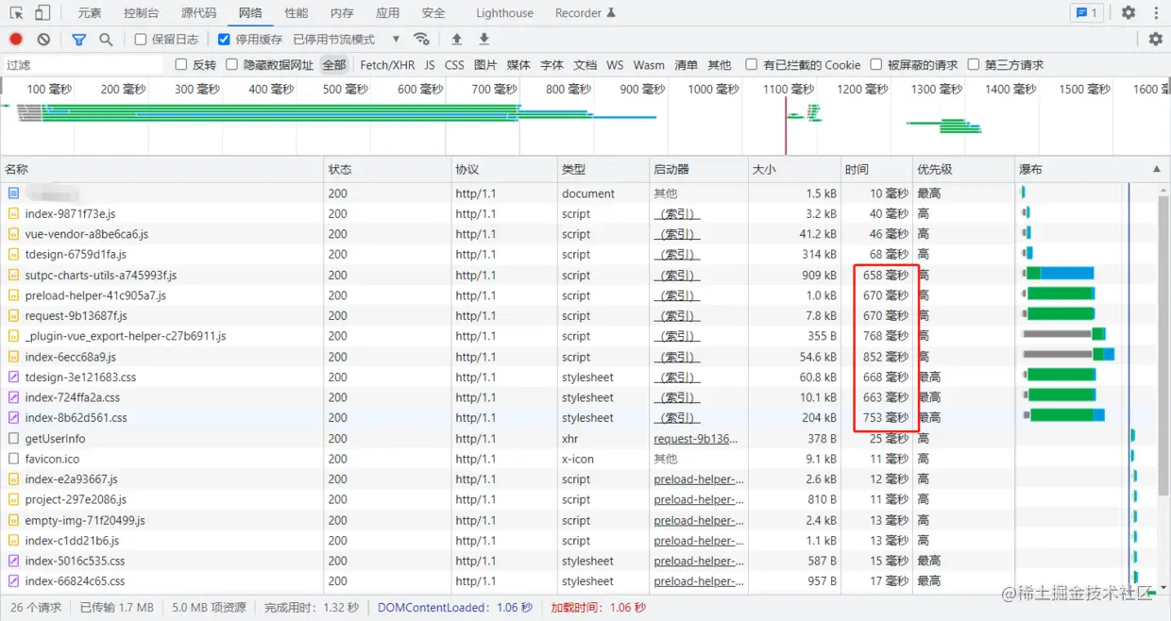Activate the inspect element tool
This screenshot has height=621, width=1171.
click(x=15, y=12)
